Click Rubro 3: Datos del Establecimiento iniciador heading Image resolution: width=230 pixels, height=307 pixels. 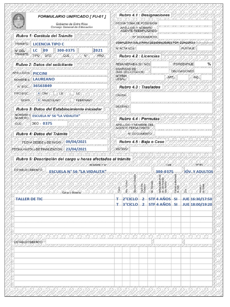point(59,109)
